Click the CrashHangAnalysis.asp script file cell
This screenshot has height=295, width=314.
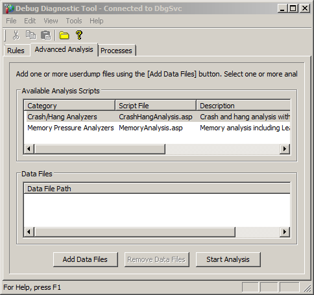click(156, 117)
